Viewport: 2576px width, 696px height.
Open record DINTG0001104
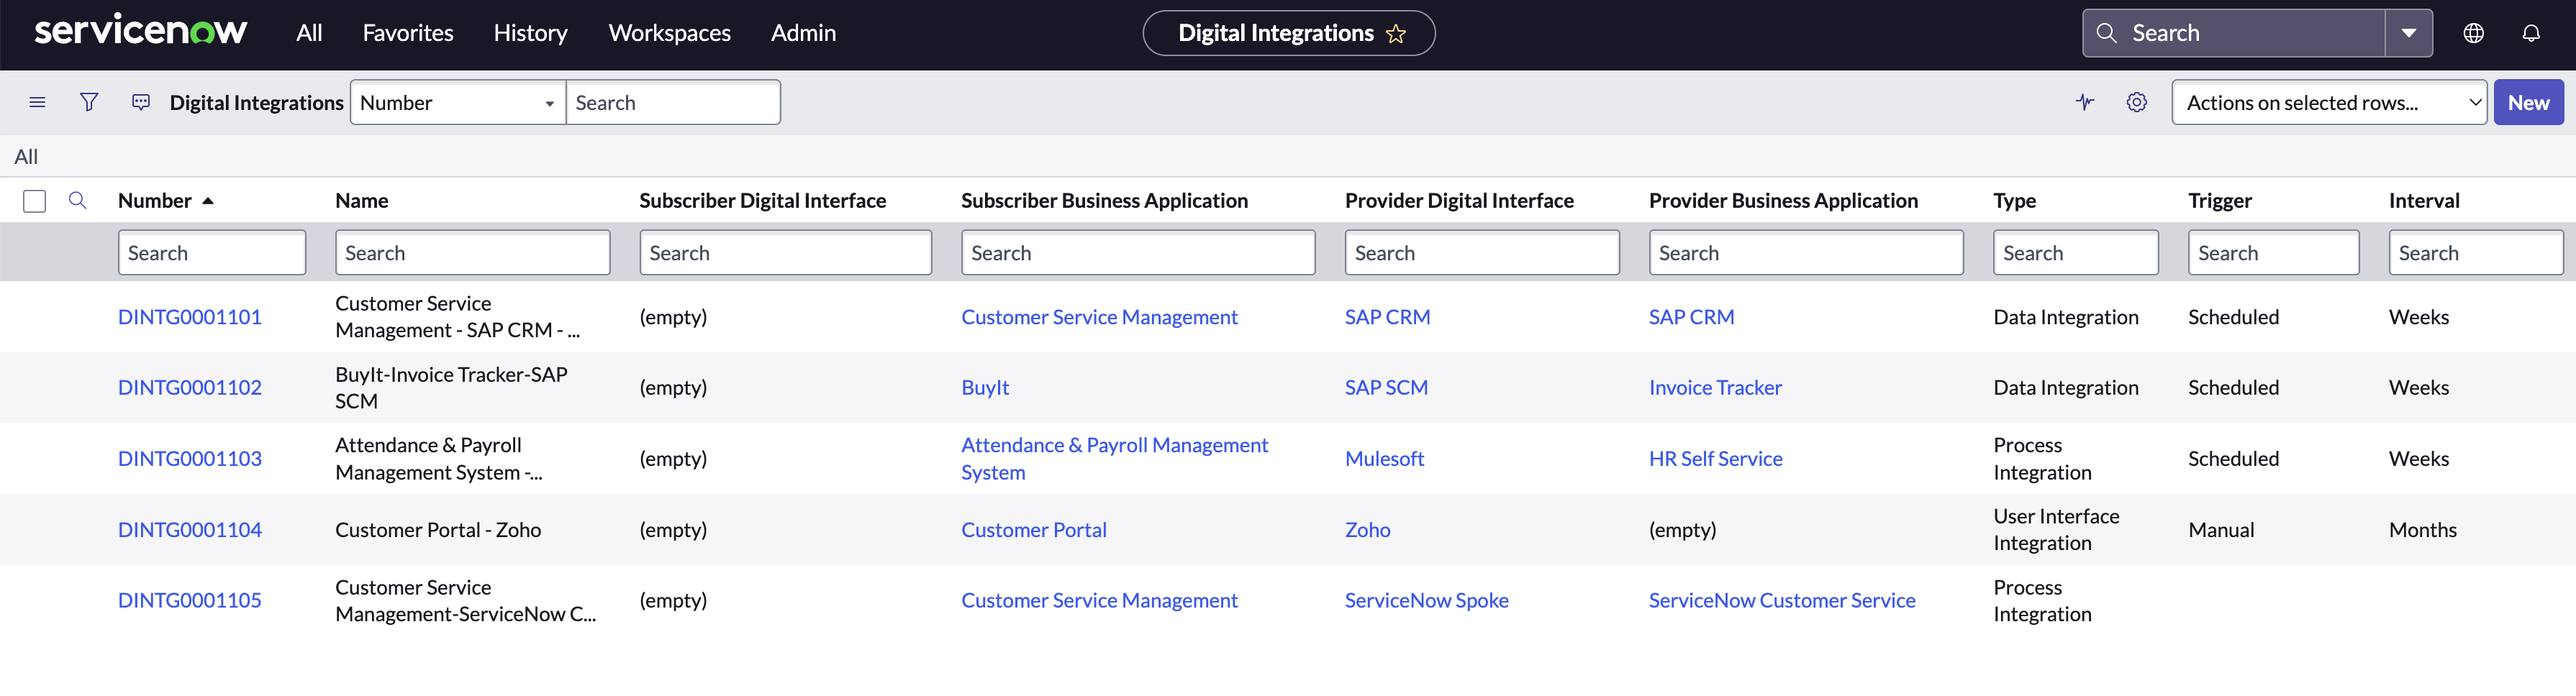[190, 529]
